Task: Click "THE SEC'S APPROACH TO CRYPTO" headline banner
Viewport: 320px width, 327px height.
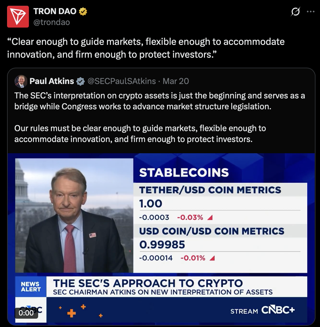Action: (148, 283)
